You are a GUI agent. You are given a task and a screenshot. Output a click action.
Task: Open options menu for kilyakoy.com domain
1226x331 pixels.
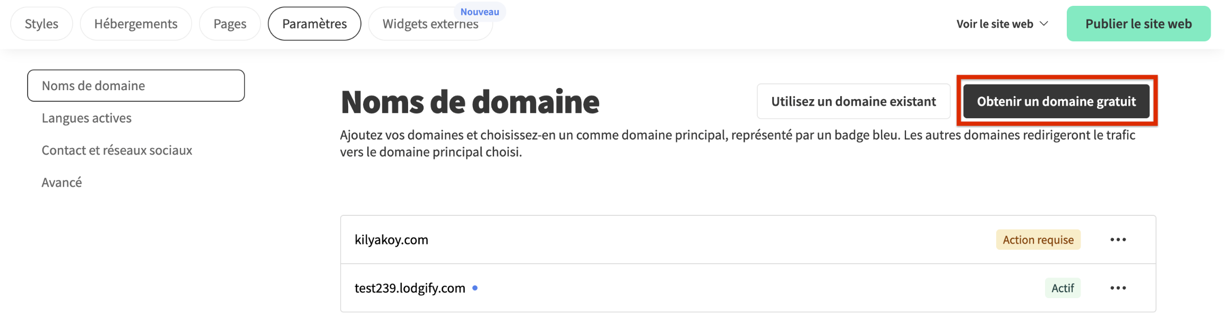[1118, 240]
